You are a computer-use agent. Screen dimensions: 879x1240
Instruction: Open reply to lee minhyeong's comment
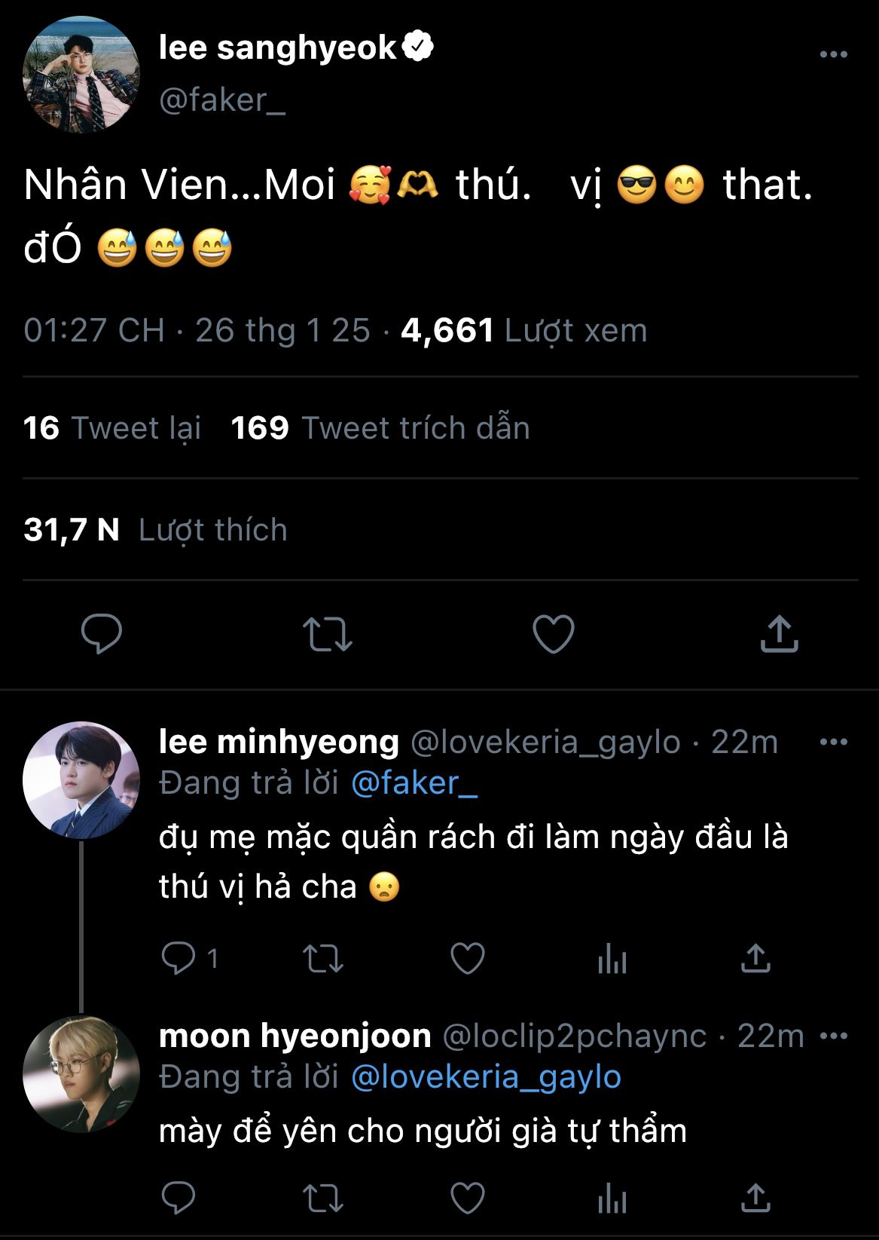179,958
